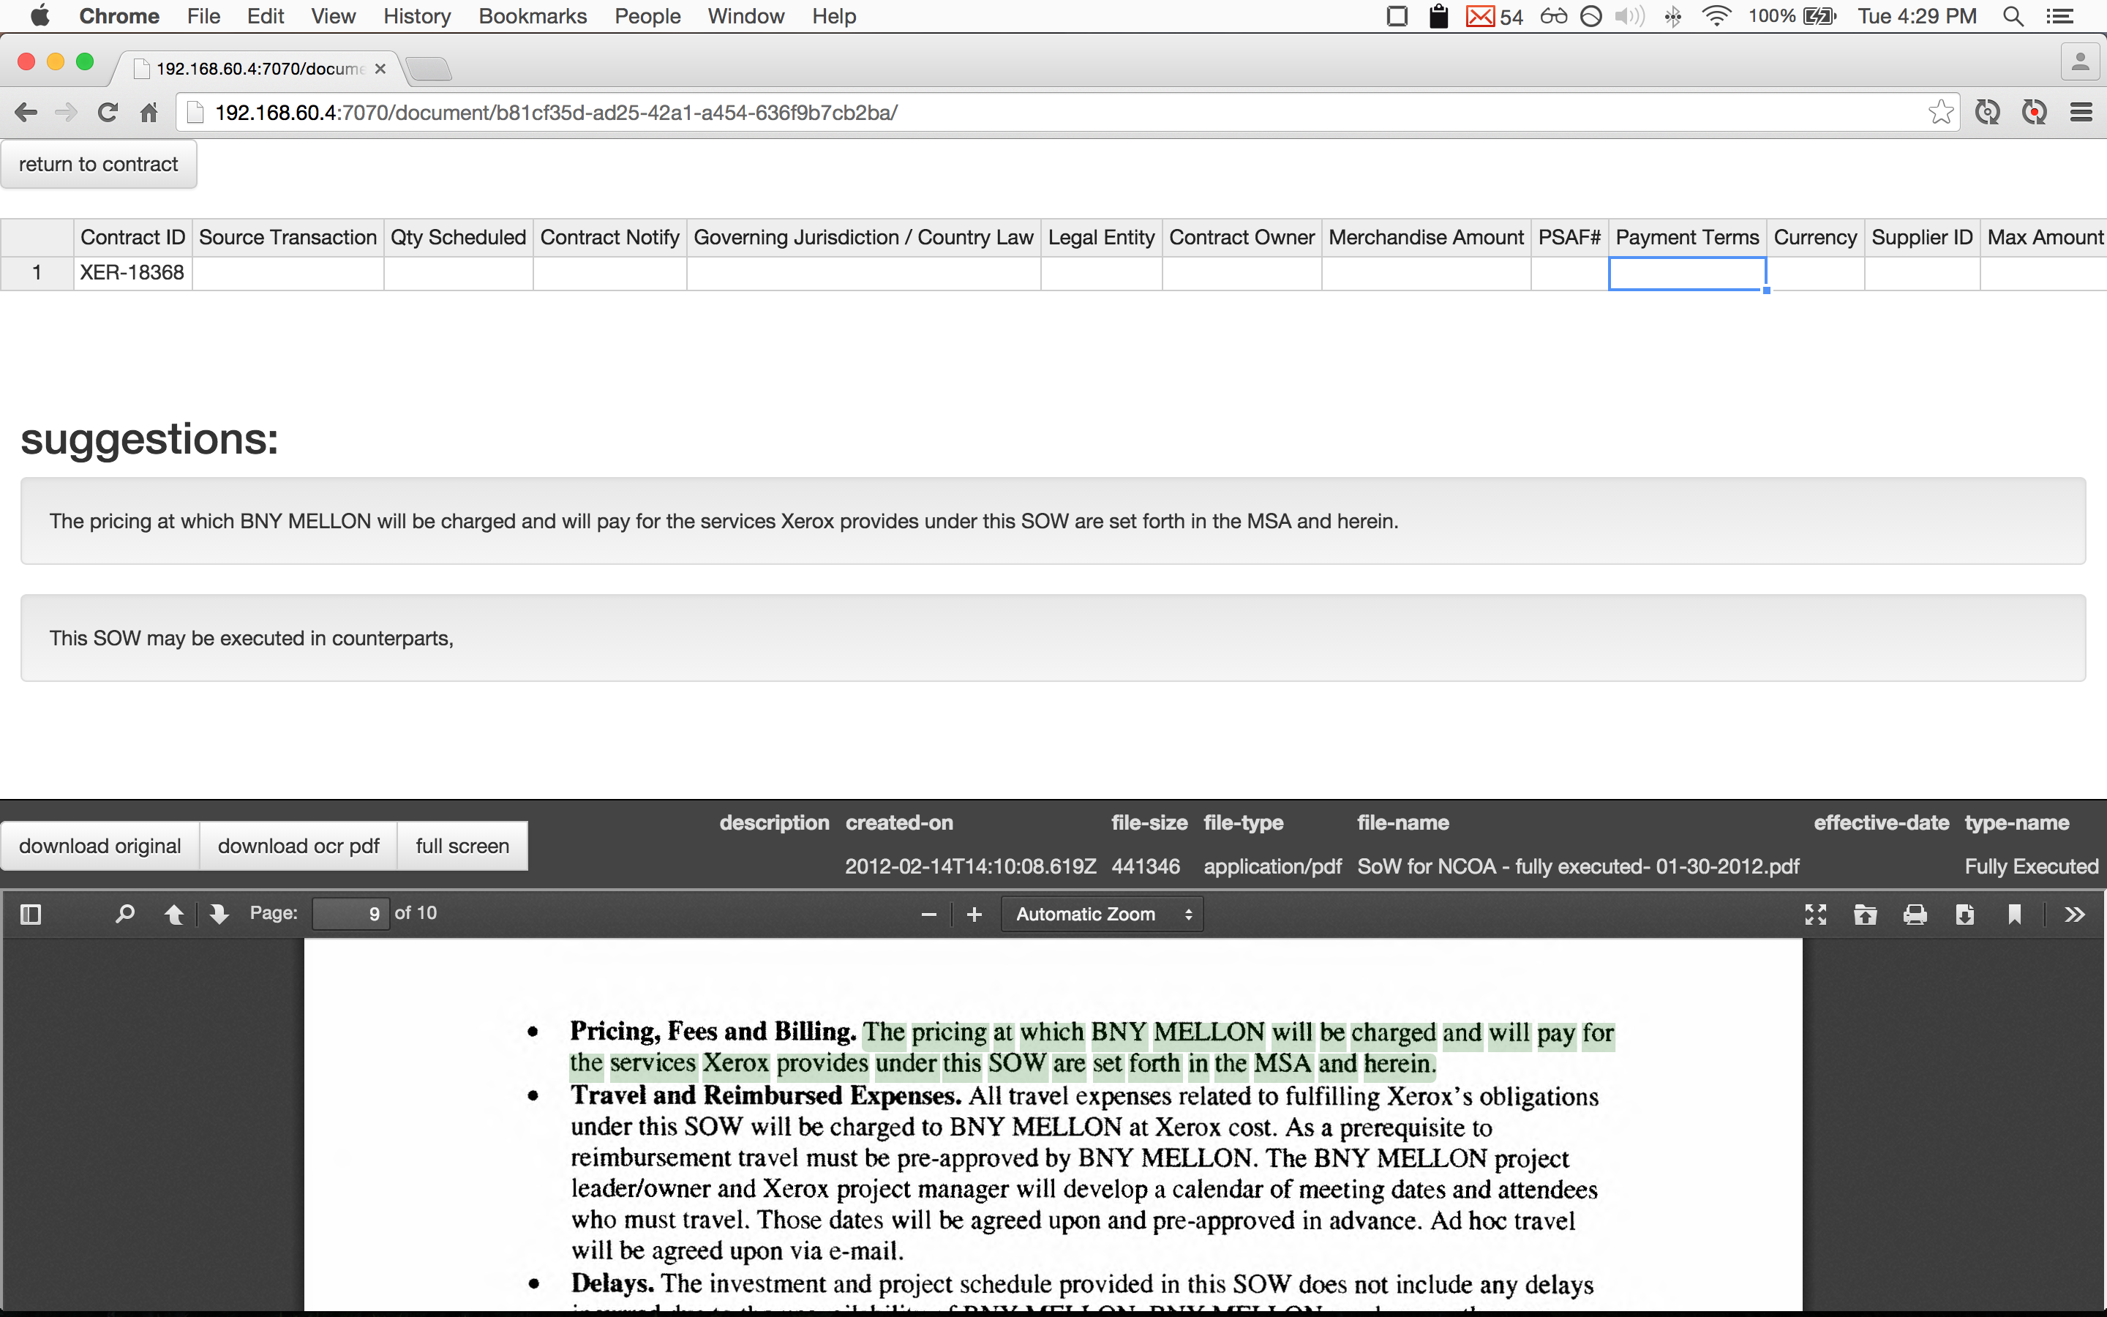
Task: Click the Source Transaction column header
Action: [x=288, y=238]
